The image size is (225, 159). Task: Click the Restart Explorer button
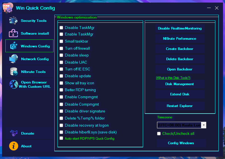(180, 106)
